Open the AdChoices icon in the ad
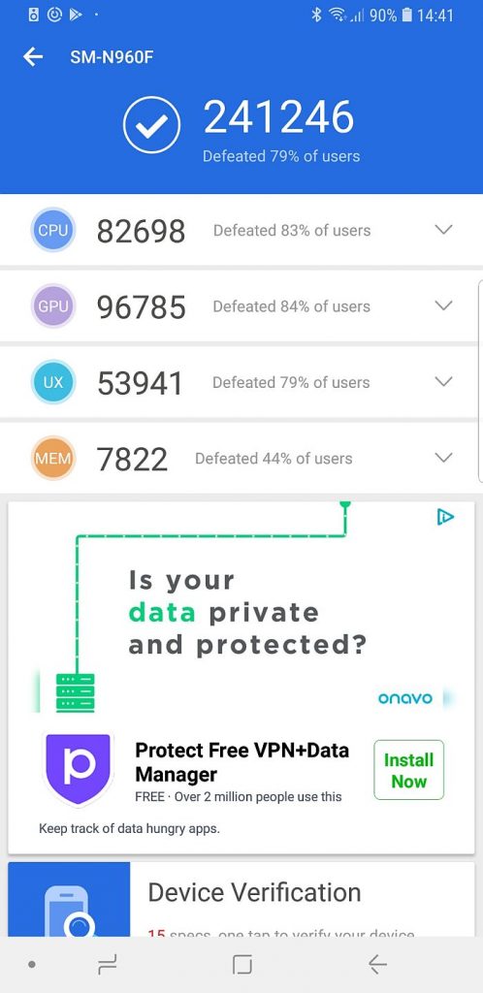 click(x=445, y=517)
